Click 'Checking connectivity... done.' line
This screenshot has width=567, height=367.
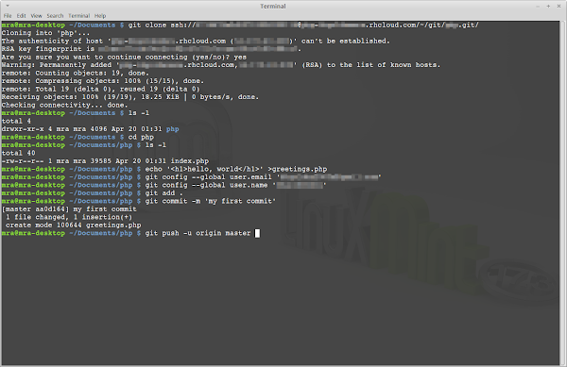(x=64, y=105)
